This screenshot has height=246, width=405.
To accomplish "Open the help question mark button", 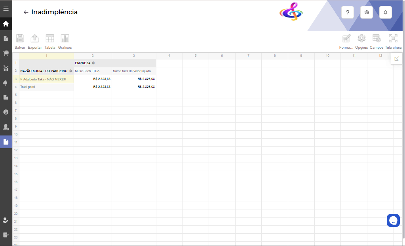I will pos(348,12).
